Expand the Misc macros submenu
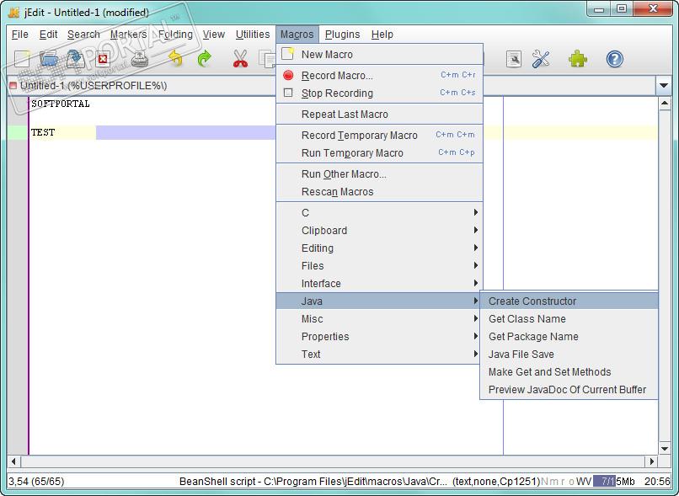The height and width of the screenshot is (496, 679). pos(379,319)
